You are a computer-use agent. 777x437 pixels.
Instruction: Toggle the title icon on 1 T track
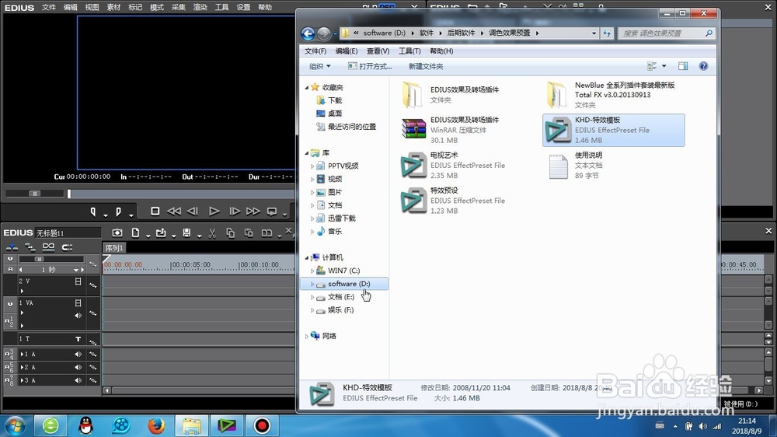coord(78,339)
